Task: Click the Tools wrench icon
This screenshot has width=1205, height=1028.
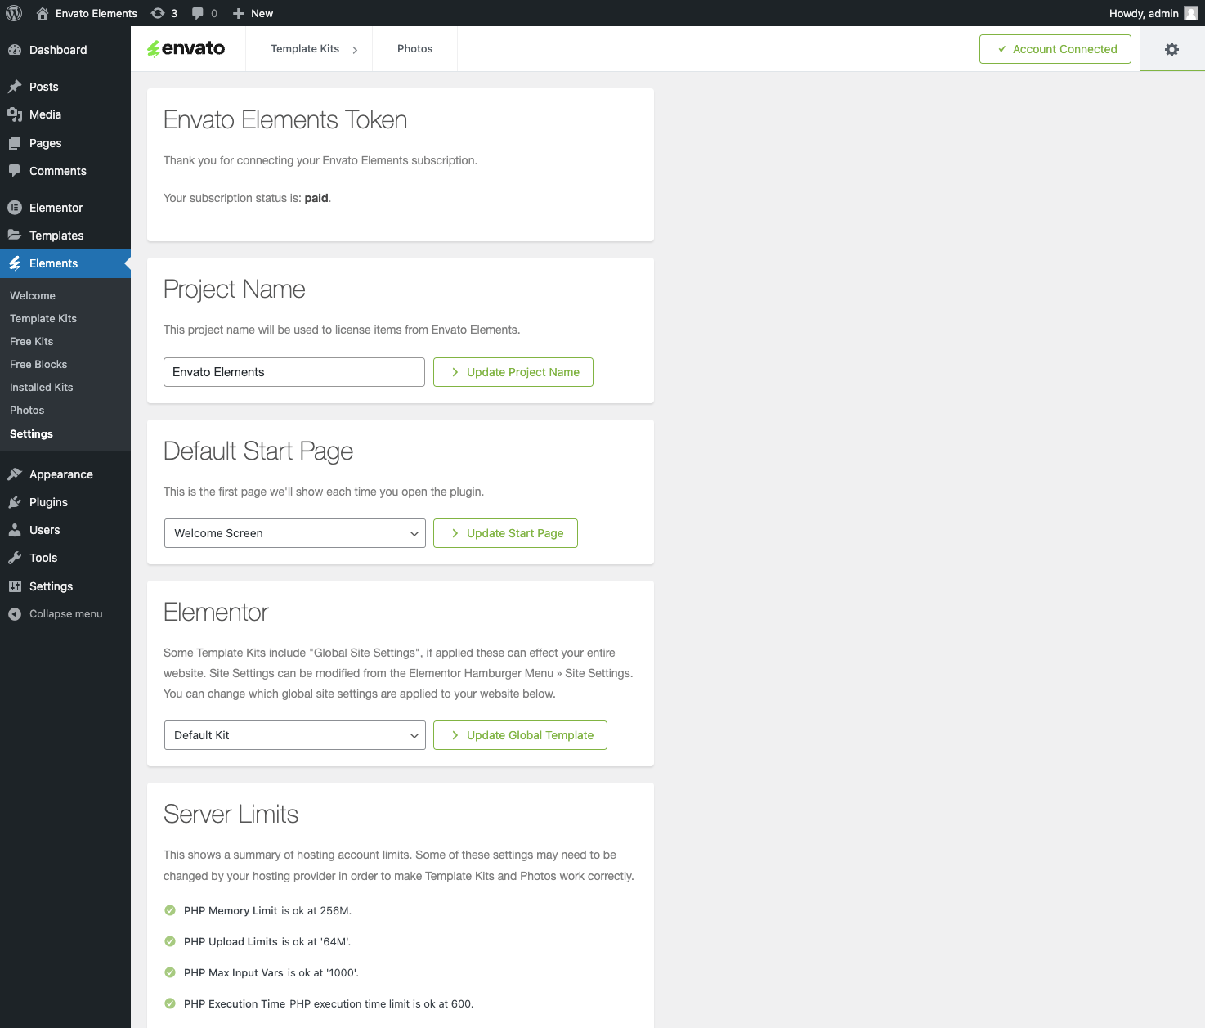Action: tap(15, 558)
